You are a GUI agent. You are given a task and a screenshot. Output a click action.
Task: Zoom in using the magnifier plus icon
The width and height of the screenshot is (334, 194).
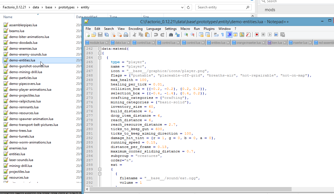tap(186, 35)
